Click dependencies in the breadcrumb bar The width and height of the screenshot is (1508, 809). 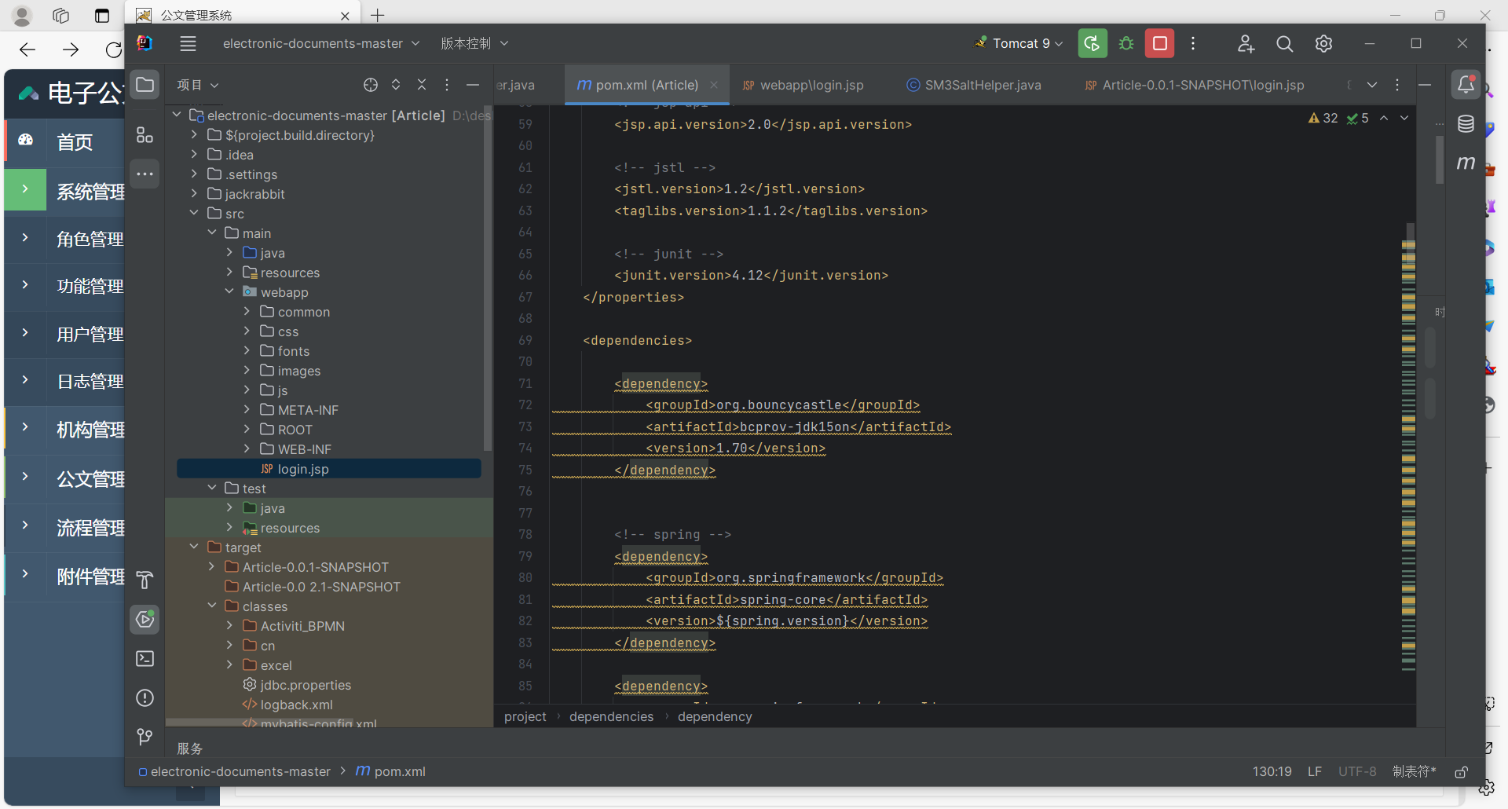pos(611,716)
